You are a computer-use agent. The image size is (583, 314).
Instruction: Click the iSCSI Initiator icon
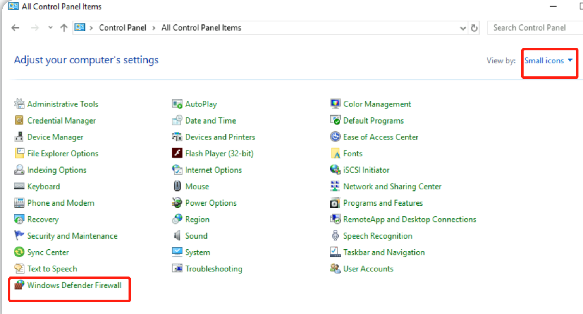point(335,170)
